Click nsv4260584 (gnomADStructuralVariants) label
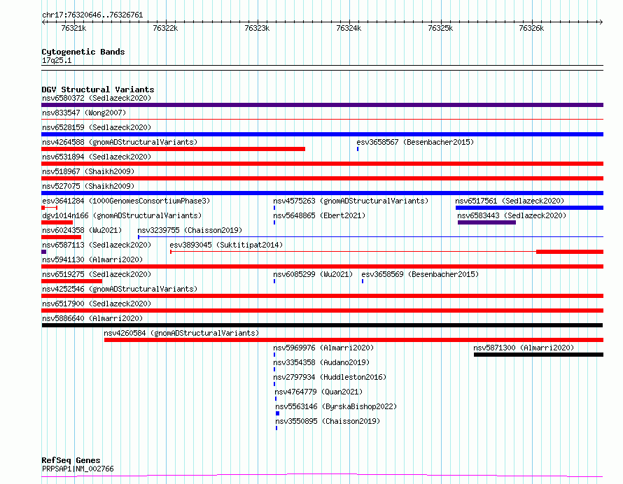This screenshot has width=623, height=484. click(181, 333)
